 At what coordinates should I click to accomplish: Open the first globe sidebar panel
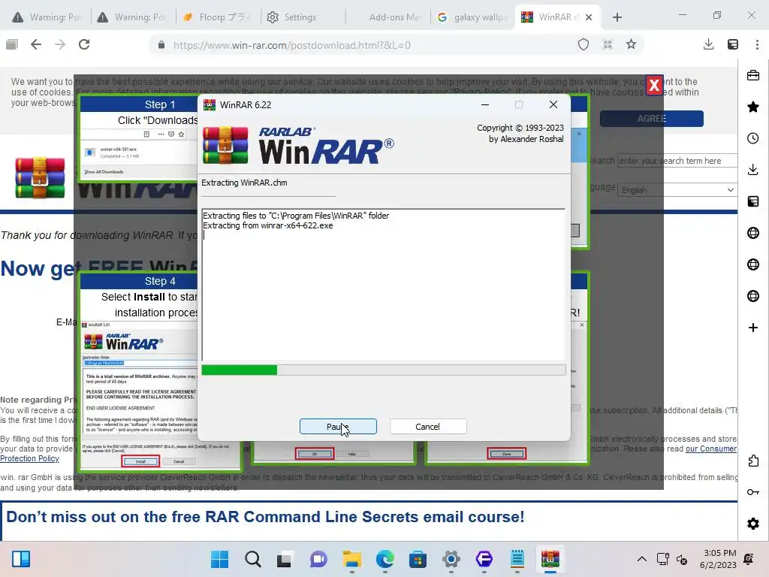[x=753, y=233]
